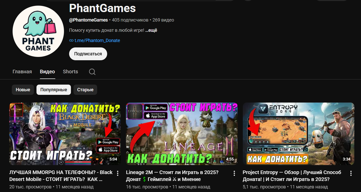The height and width of the screenshot is (192, 361).
Task: Click the link icon beside t.me/Phantom_Donate
Action: click(x=71, y=41)
